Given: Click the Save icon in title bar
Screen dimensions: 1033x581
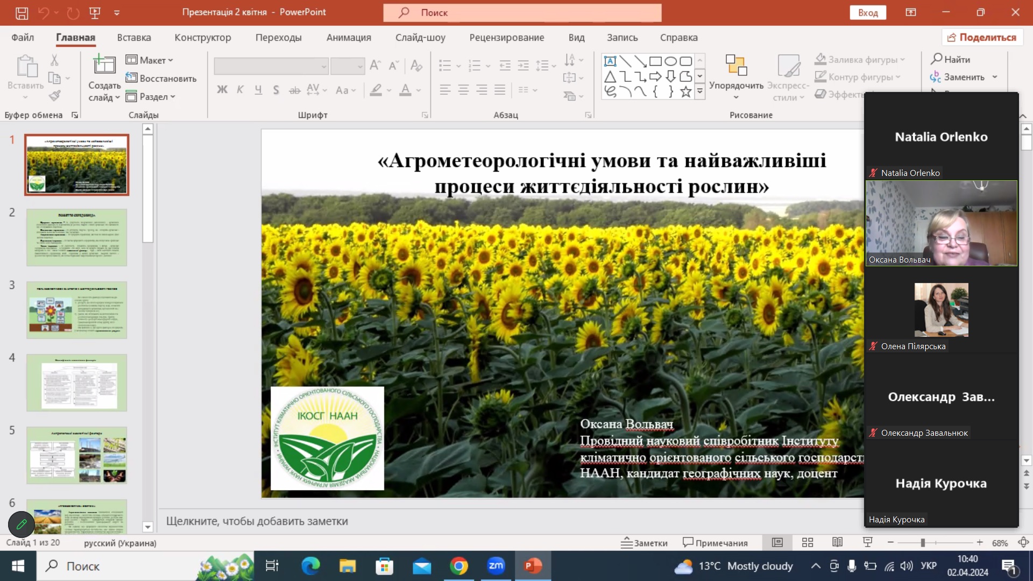Looking at the screenshot, I should click(x=22, y=12).
